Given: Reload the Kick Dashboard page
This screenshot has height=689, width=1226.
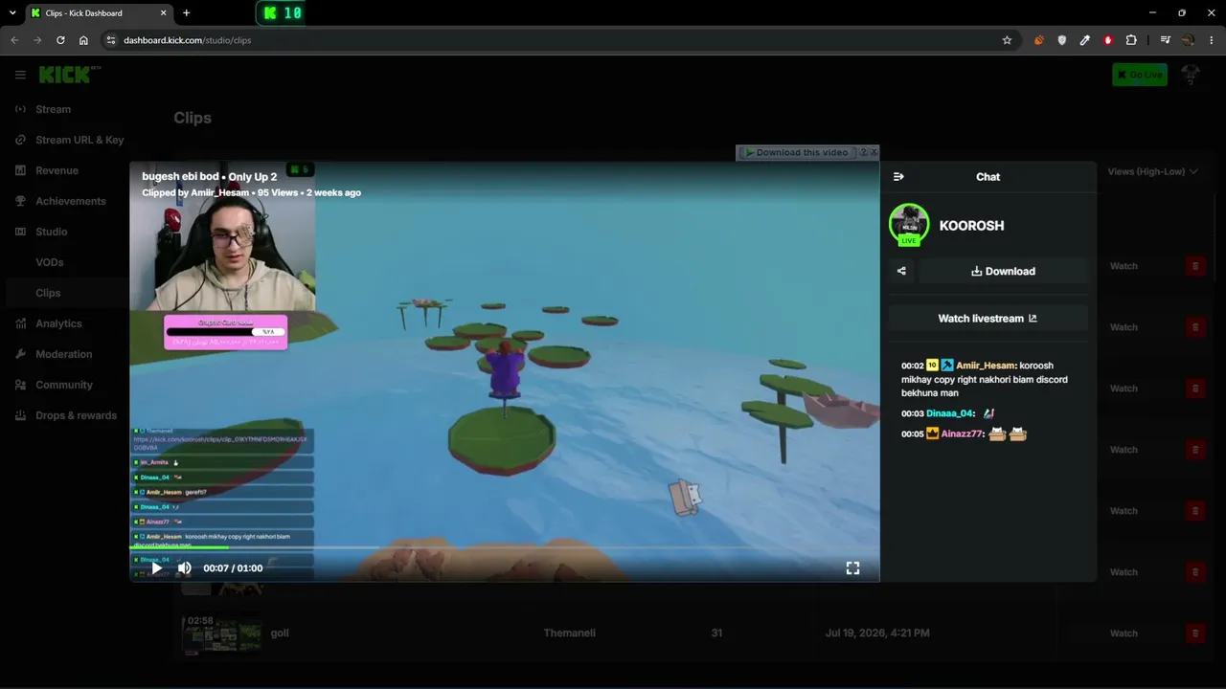Looking at the screenshot, I should pyautogui.click(x=60, y=40).
